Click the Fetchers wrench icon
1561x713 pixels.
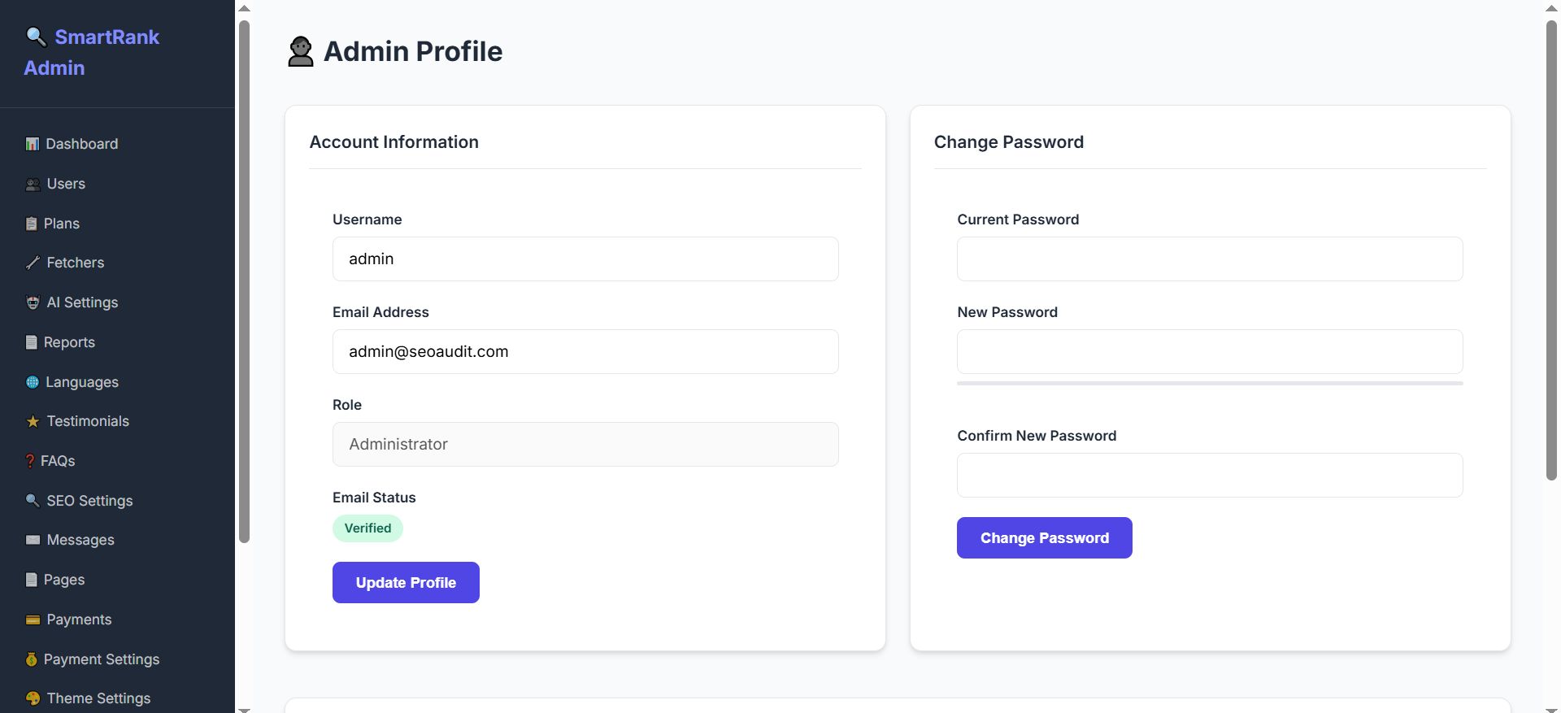click(33, 263)
